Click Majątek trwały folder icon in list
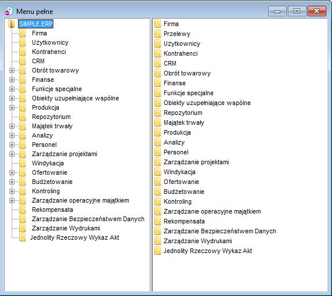This screenshot has height=296, width=332. [158, 122]
